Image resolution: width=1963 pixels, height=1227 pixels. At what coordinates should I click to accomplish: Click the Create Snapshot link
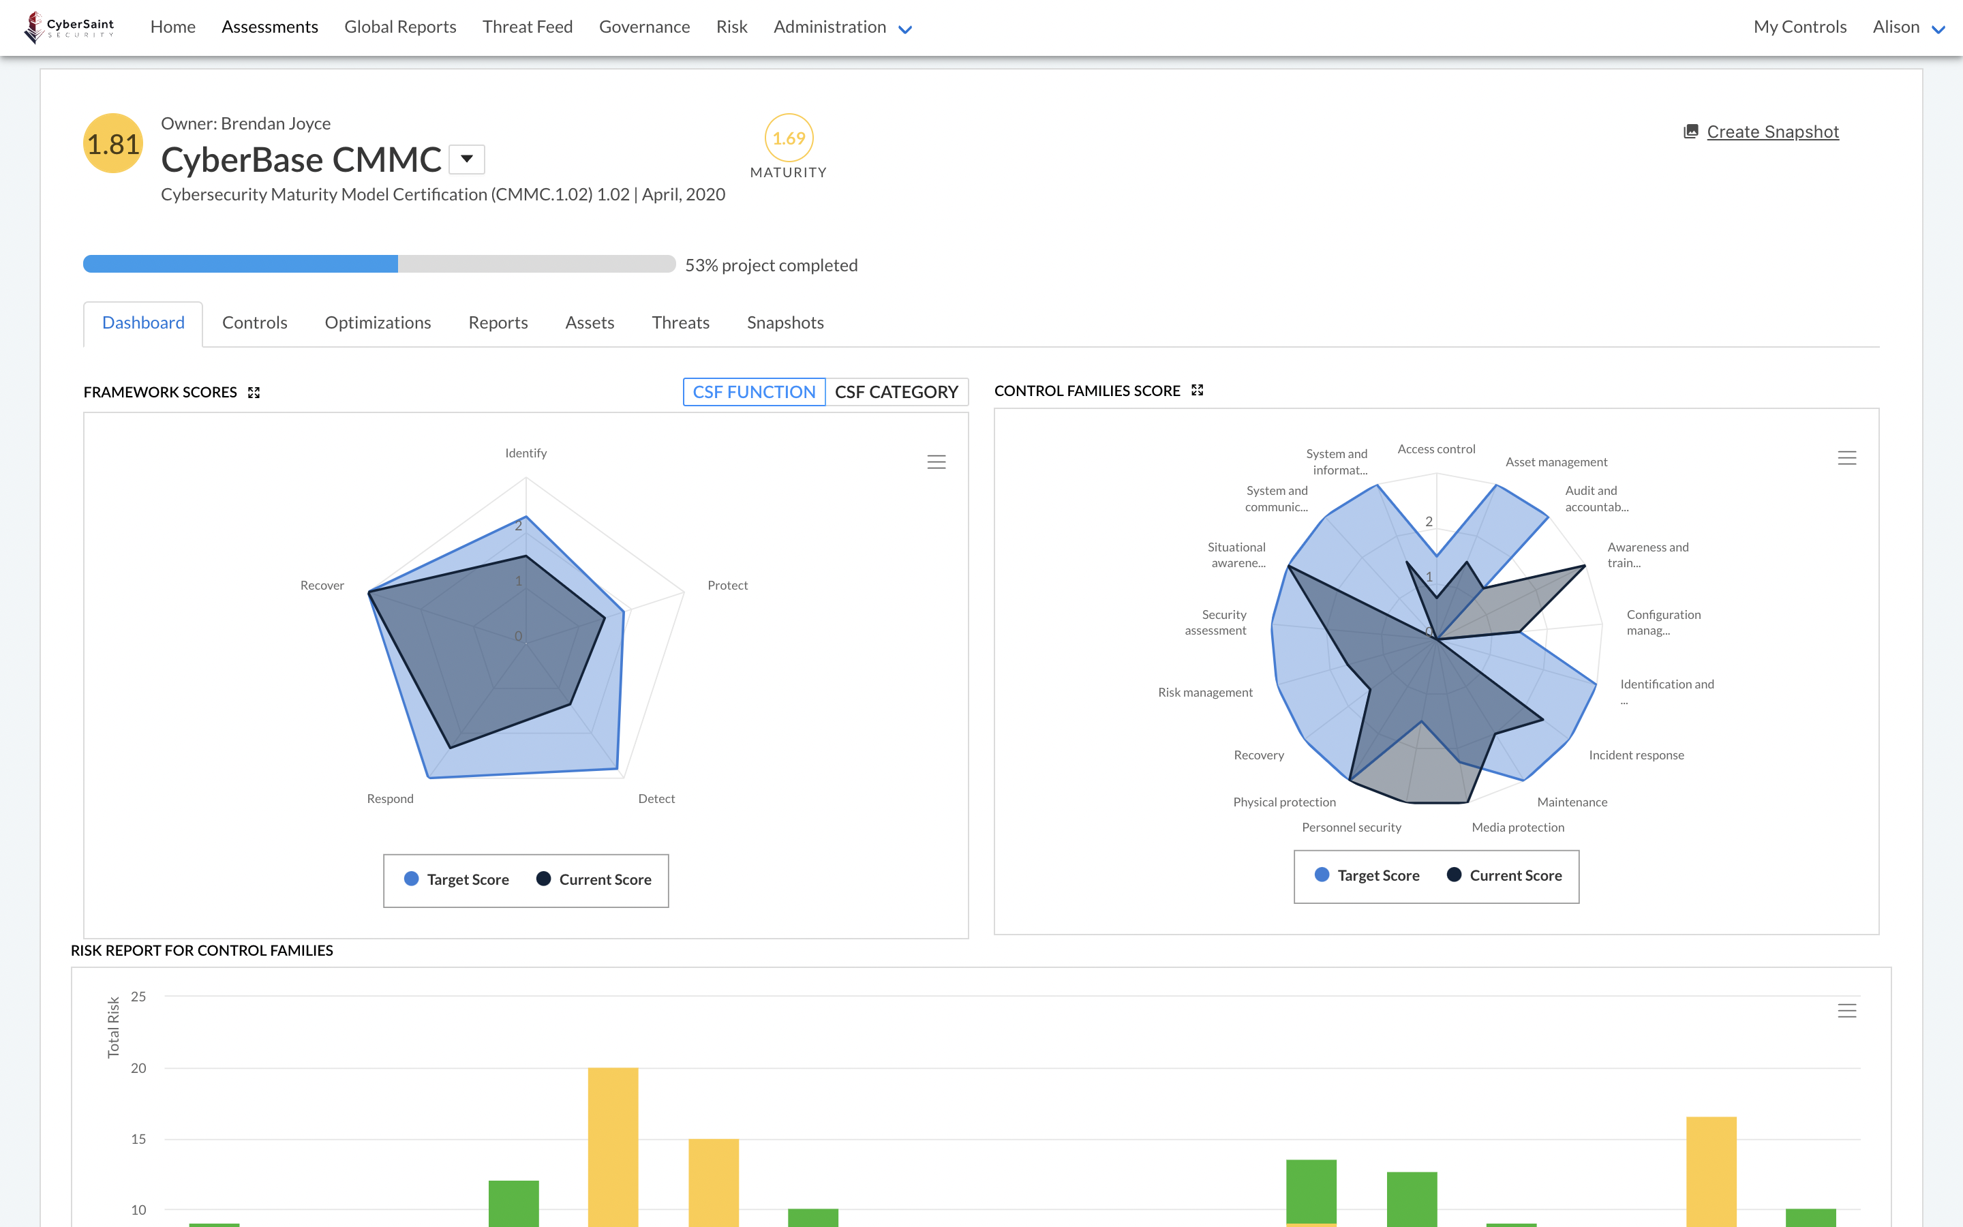[x=1772, y=132]
